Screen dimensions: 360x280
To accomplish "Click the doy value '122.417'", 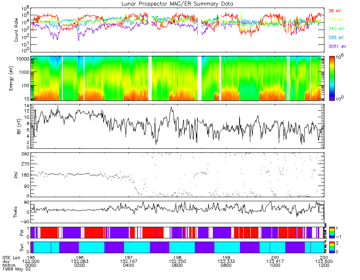I will tap(275, 262).
